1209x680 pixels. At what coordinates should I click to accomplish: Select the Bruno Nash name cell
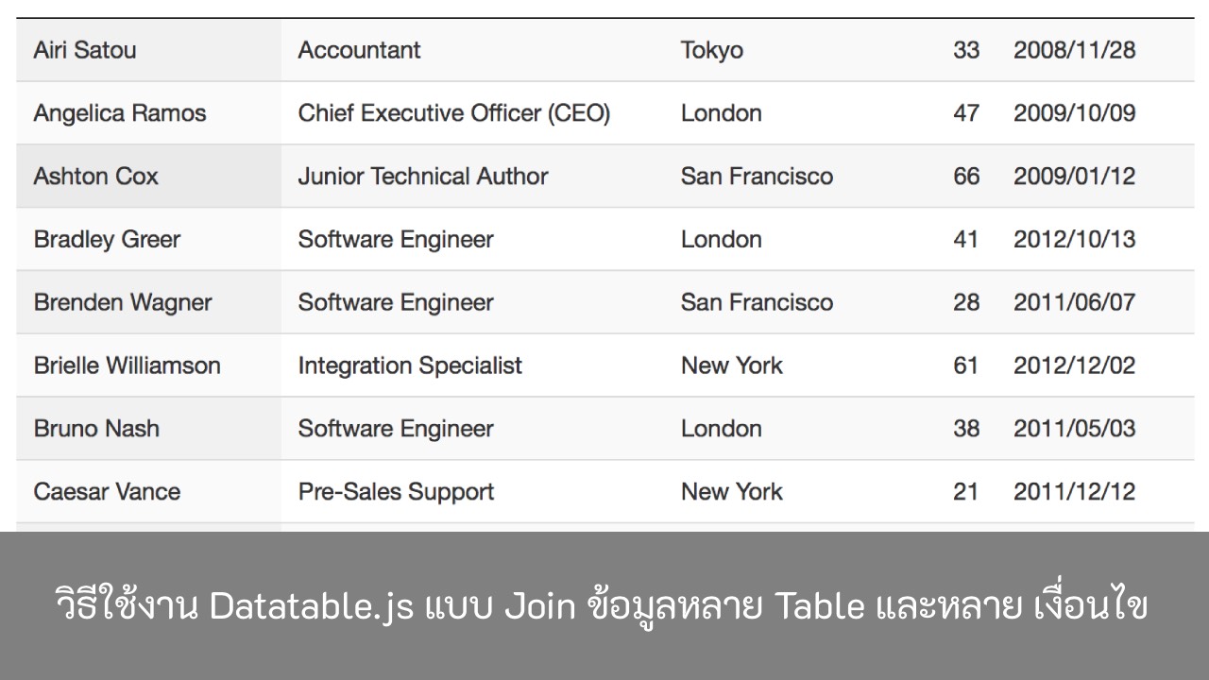point(148,430)
